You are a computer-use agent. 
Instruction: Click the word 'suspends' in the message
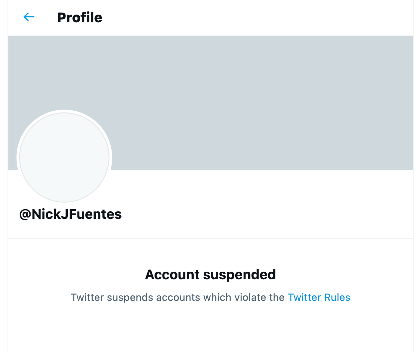click(130, 297)
